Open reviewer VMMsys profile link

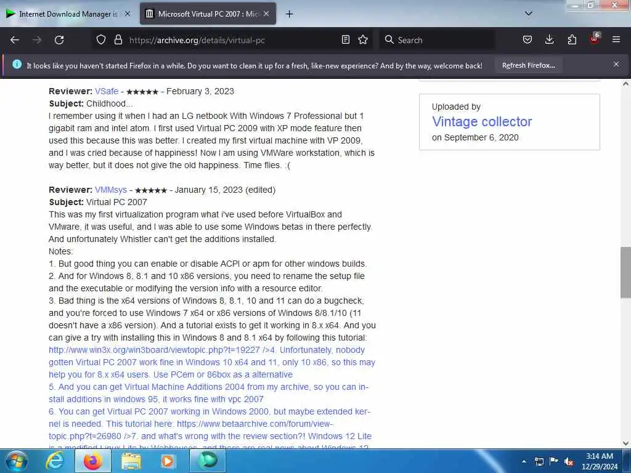point(111,190)
